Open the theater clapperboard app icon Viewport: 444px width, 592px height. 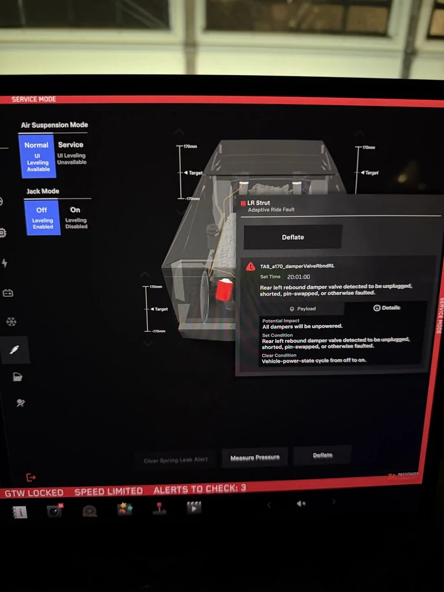(194, 508)
